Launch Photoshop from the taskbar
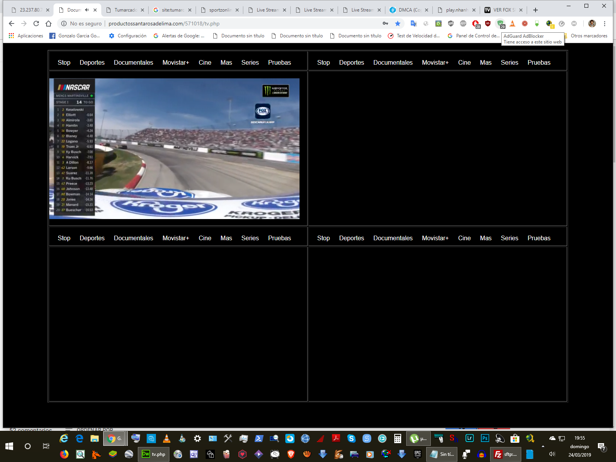Viewport: 616px width, 462px height. (x=485, y=438)
